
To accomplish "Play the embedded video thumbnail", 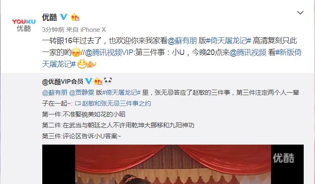I will [173, 164].
